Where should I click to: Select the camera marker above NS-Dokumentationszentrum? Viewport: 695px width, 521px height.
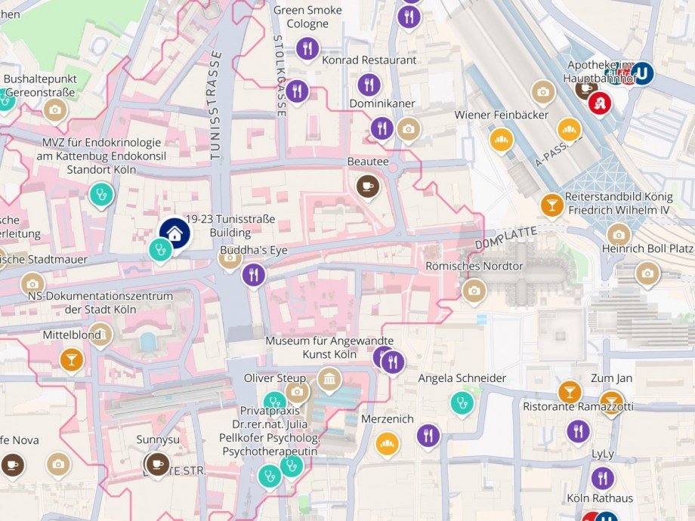[x=32, y=284]
